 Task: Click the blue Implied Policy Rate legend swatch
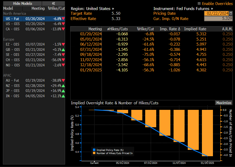tap(94, 150)
